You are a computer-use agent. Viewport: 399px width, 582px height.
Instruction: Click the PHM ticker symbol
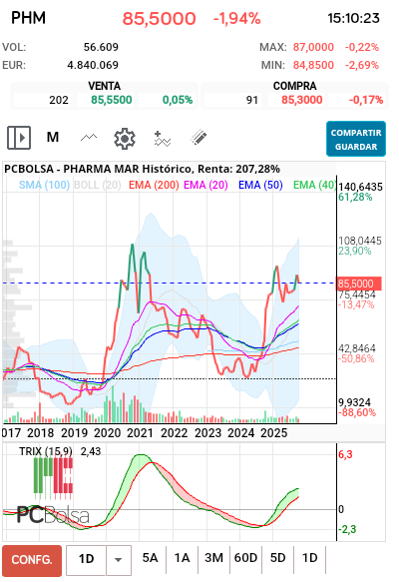click(28, 18)
